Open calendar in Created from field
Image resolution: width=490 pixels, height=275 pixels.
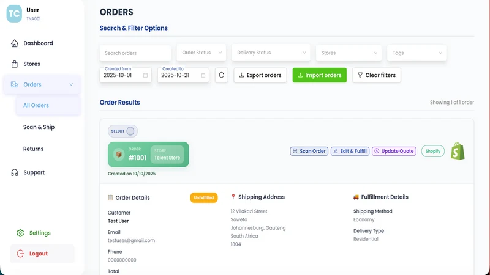[x=145, y=75]
